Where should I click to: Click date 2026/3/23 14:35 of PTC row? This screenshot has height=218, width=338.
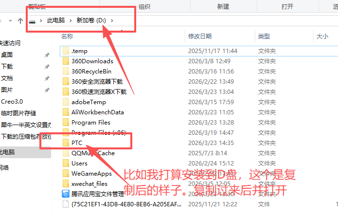point(211,143)
